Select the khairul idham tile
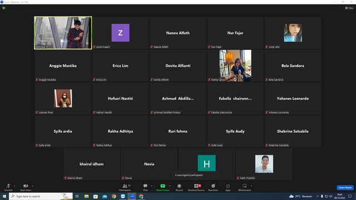The width and height of the screenshot is (356, 200). 92,164
